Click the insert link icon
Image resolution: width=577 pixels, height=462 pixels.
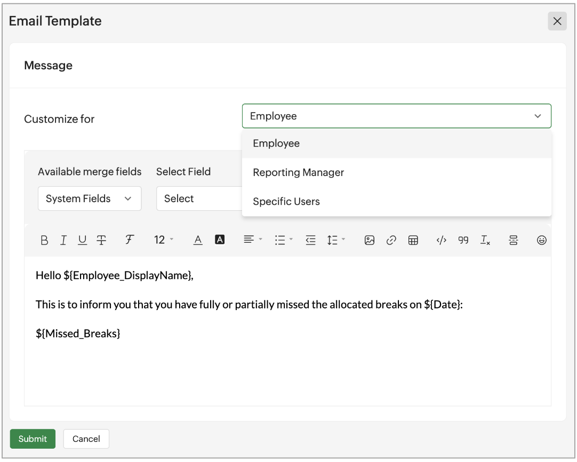391,241
